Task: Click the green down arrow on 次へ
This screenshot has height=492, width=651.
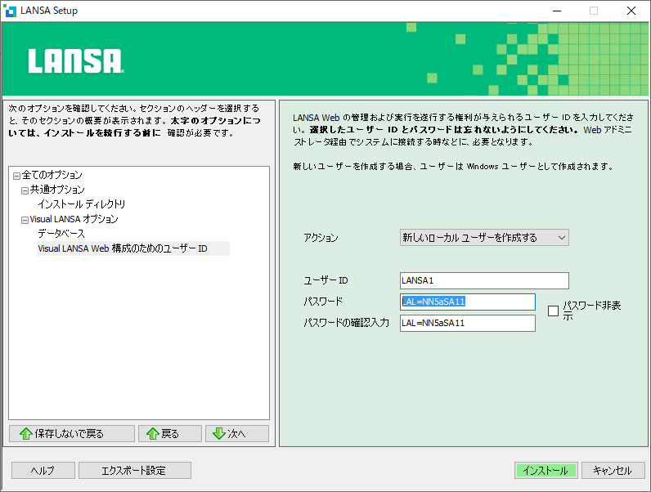Action: coord(219,433)
